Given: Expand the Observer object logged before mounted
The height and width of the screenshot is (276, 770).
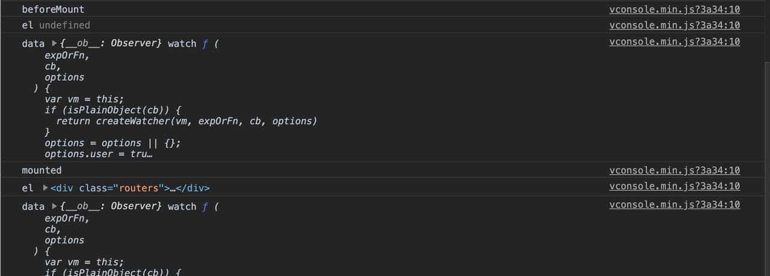Looking at the screenshot, I should [54, 44].
